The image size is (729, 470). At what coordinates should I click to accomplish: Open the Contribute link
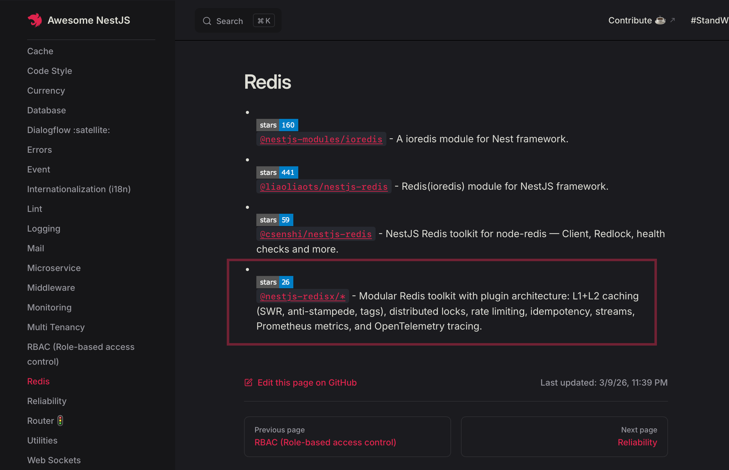point(642,20)
